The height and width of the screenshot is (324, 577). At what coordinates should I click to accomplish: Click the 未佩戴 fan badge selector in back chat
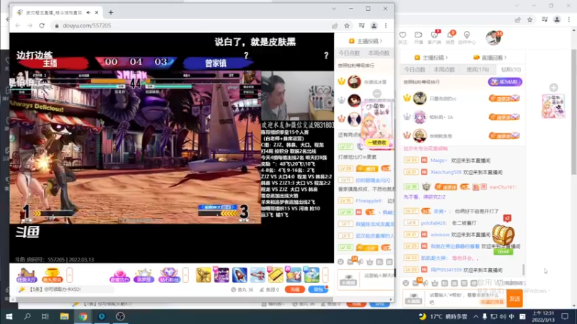pyautogui.click(x=413, y=299)
